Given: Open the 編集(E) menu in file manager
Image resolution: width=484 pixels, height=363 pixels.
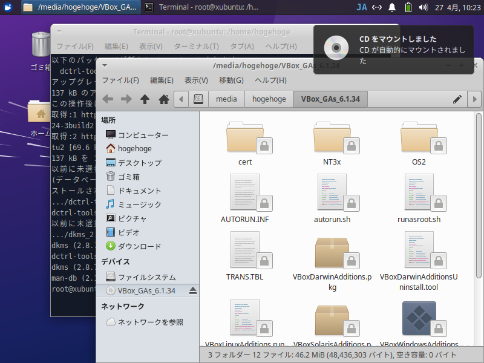Looking at the screenshot, I should pos(162,80).
